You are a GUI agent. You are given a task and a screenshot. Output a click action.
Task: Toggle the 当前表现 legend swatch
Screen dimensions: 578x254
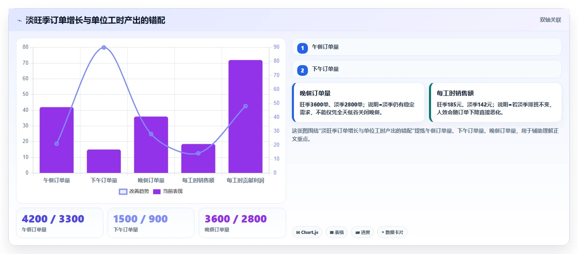pyautogui.click(x=157, y=191)
